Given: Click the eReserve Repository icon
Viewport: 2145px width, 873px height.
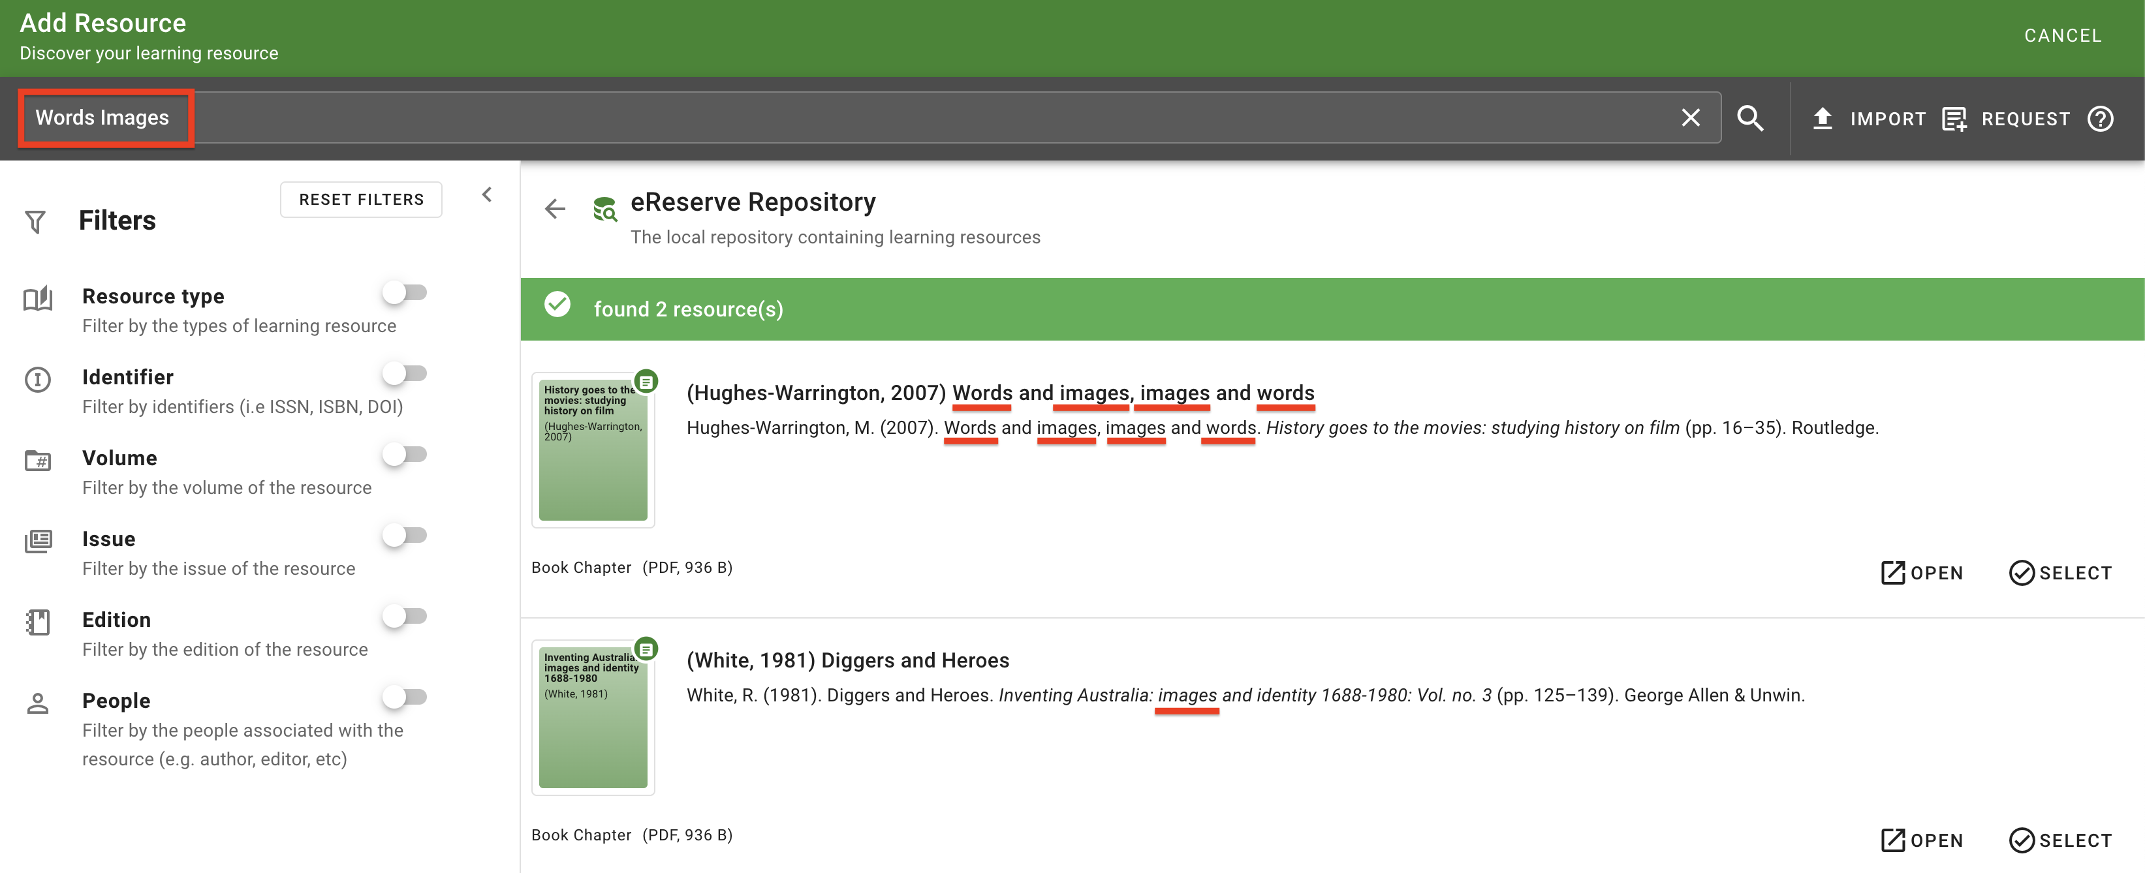Looking at the screenshot, I should (x=604, y=209).
